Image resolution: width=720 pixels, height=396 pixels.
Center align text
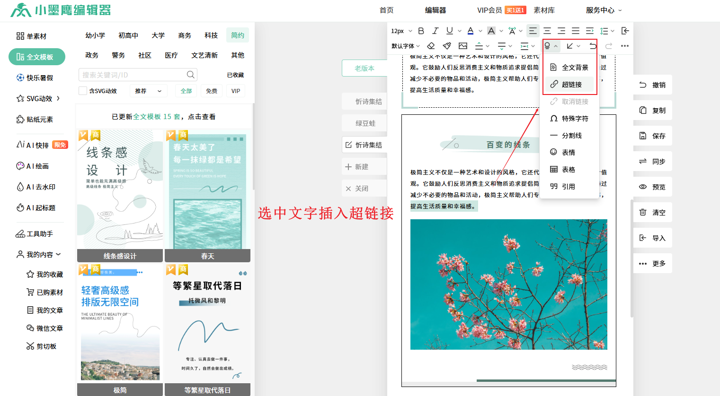tap(547, 31)
